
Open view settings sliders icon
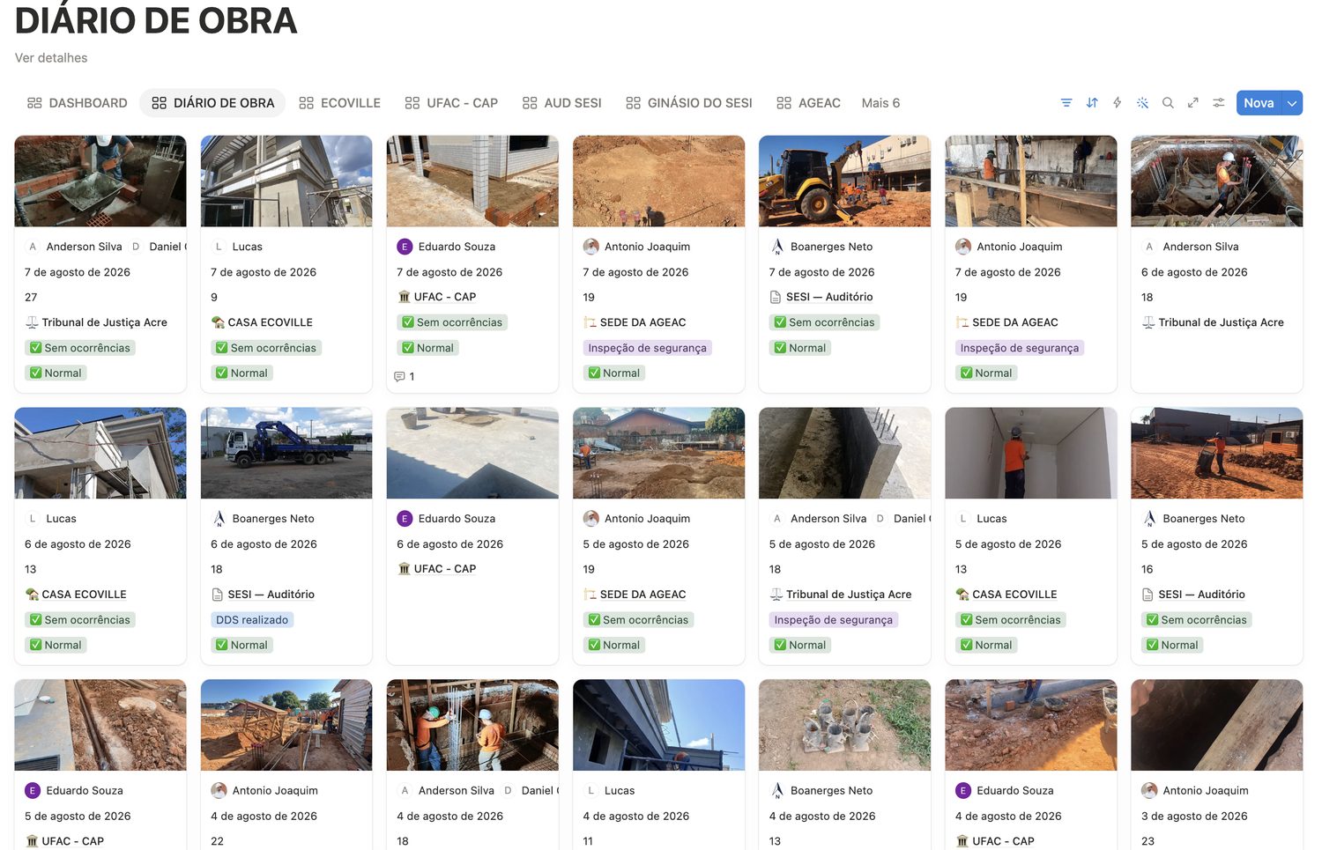point(1219,103)
